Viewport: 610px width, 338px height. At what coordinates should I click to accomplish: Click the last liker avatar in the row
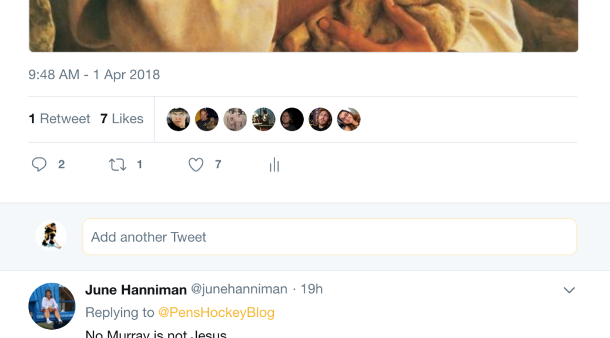pyautogui.click(x=348, y=120)
